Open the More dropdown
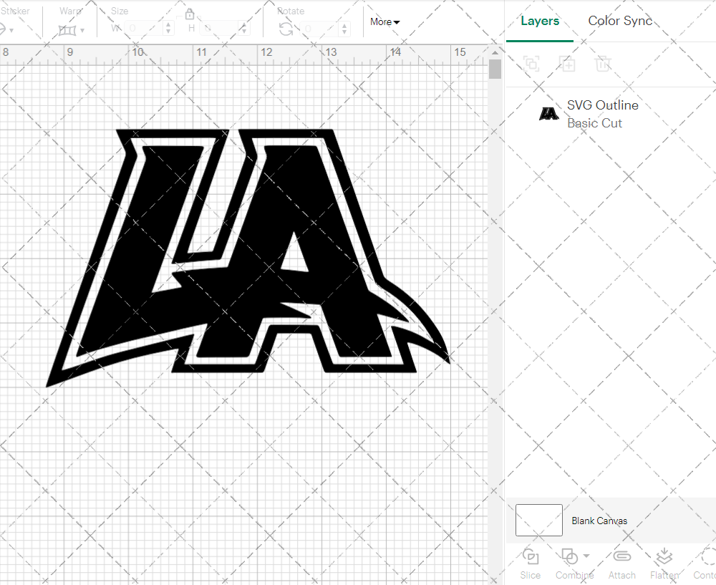Image resolution: width=716 pixels, height=585 pixels. [384, 22]
